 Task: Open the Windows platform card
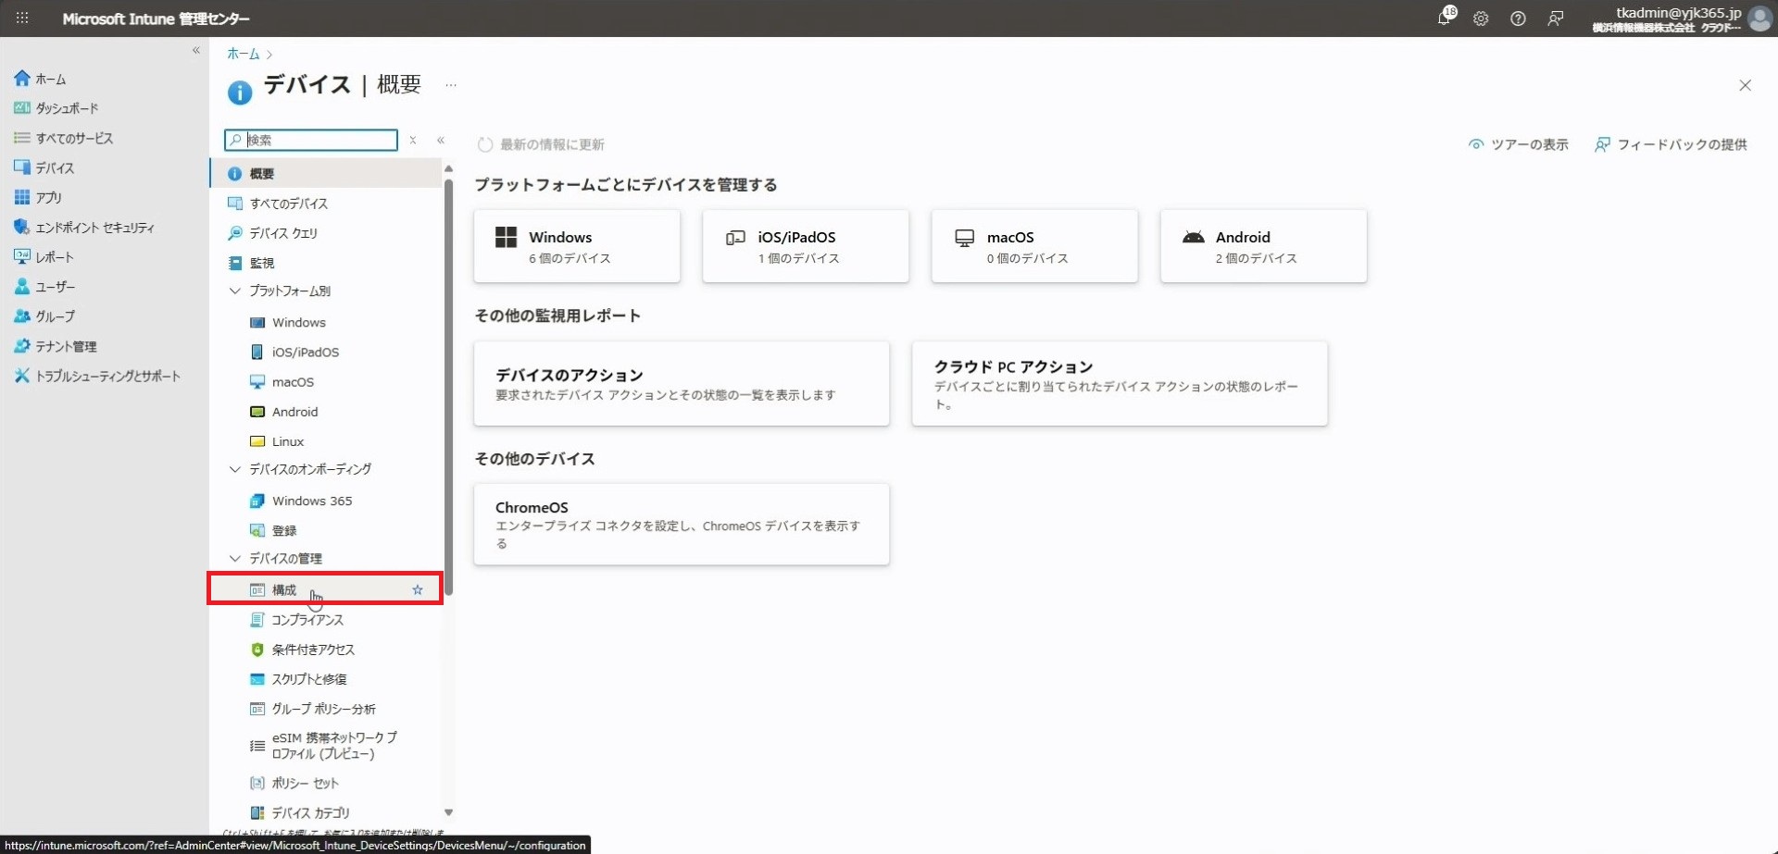pos(576,246)
